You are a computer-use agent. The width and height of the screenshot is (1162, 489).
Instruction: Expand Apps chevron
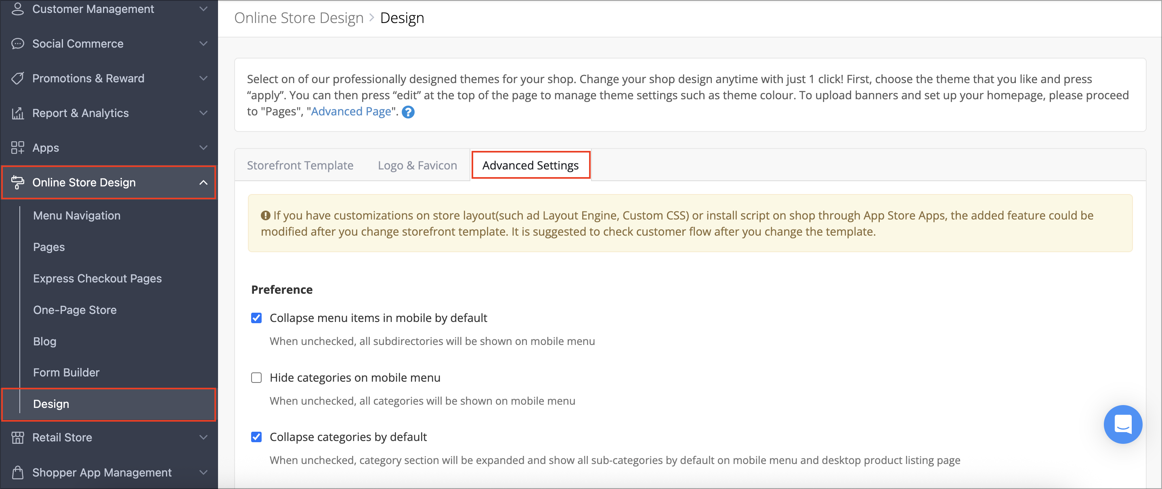point(203,148)
